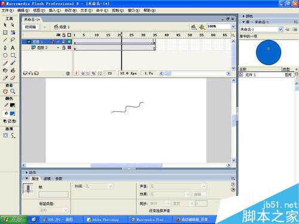The width and height of the screenshot is (299, 224).
Task: Click the Insert Layer Folder icon
Action: pyautogui.click(x=36, y=73)
